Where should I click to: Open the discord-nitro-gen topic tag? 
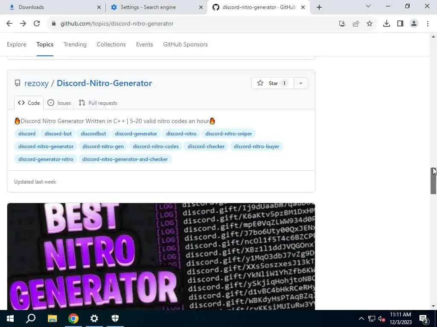(x=103, y=146)
